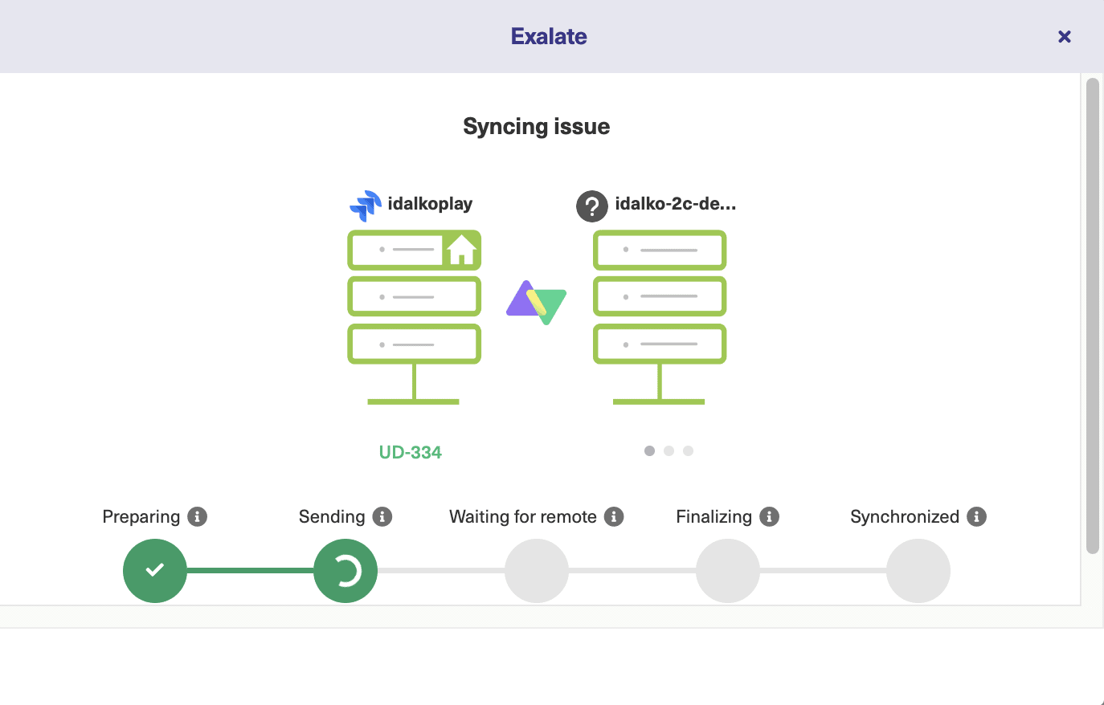Image resolution: width=1104 pixels, height=705 pixels.
Task: Open the Preparing info tooltip icon
Action: click(x=198, y=517)
